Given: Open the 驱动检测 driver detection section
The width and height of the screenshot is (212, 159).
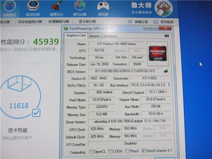Looking at the screenshot, I should (x=33, y=8).
